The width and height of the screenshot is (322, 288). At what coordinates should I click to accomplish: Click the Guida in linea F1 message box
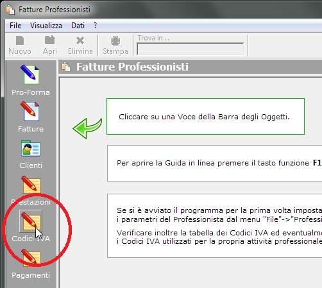tap(215, 163)
